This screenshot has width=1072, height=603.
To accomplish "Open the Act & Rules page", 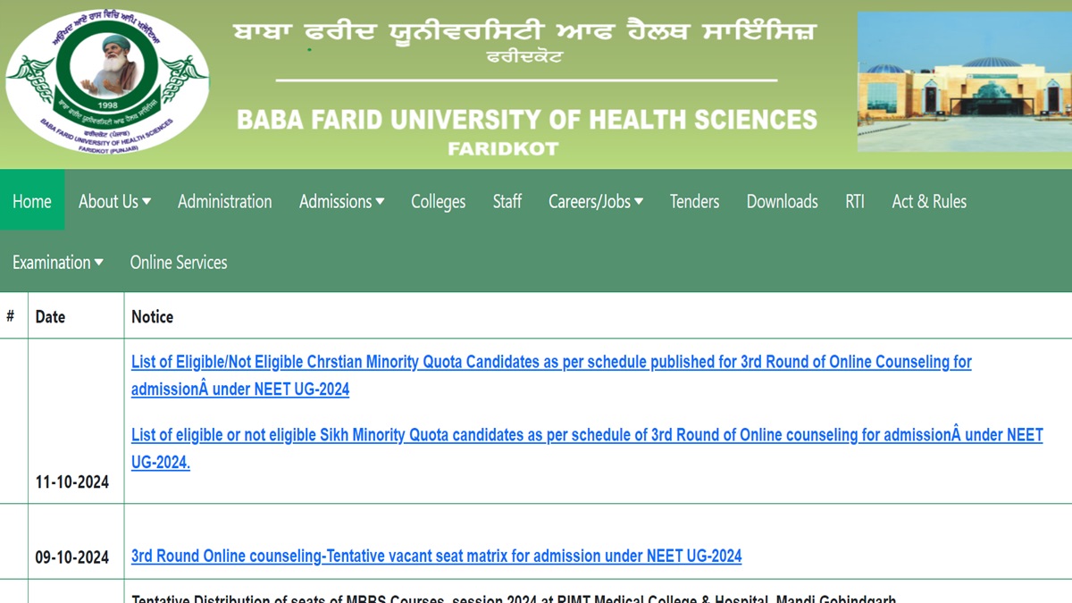I will tap(929, 202).
